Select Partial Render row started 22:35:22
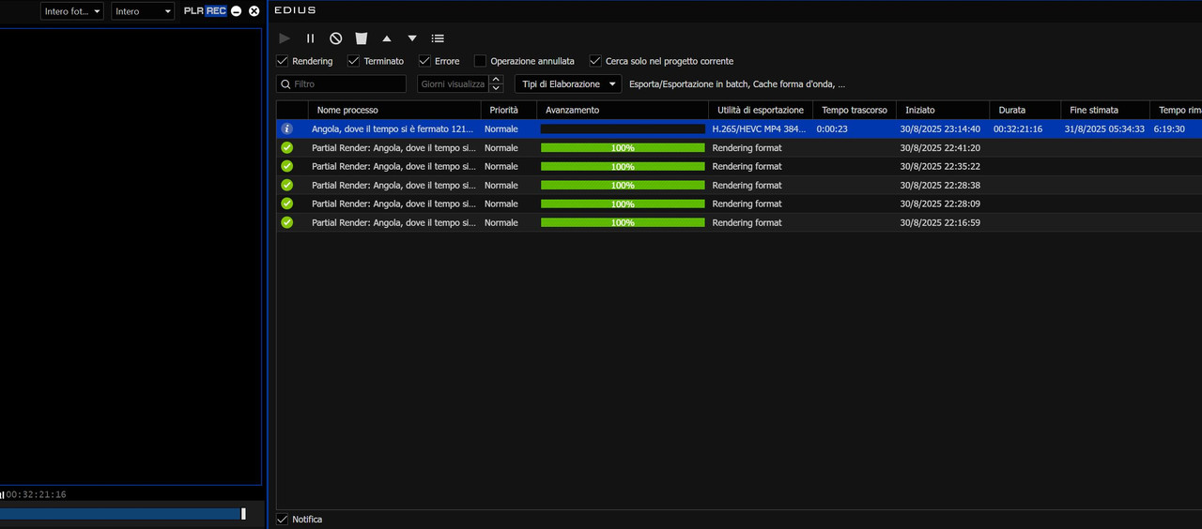Viewport: 1202px width, 529px height. pos(739,166)
